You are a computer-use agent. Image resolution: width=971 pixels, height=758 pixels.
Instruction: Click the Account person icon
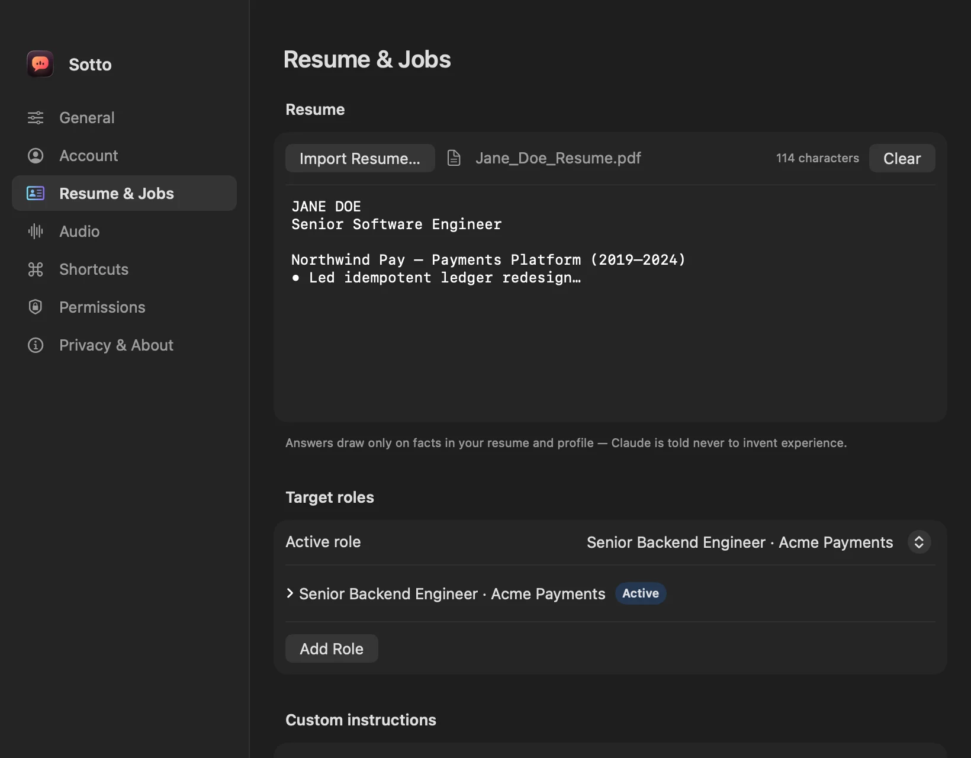pyautogui.click(x=36, y=156)
